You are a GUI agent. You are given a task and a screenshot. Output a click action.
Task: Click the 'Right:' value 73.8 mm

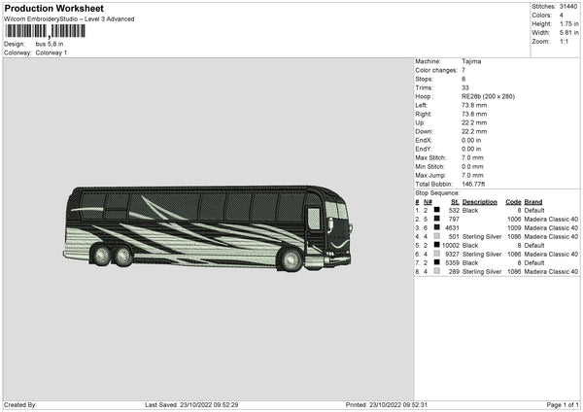click(474, 114)
